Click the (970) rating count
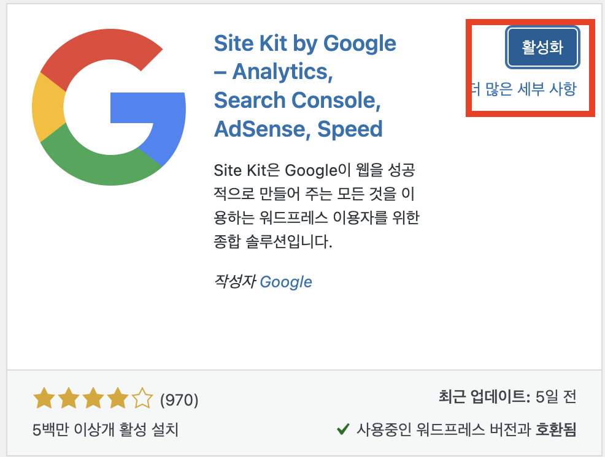The width and height of the screenshot is (605, 457). pos(179,399)
